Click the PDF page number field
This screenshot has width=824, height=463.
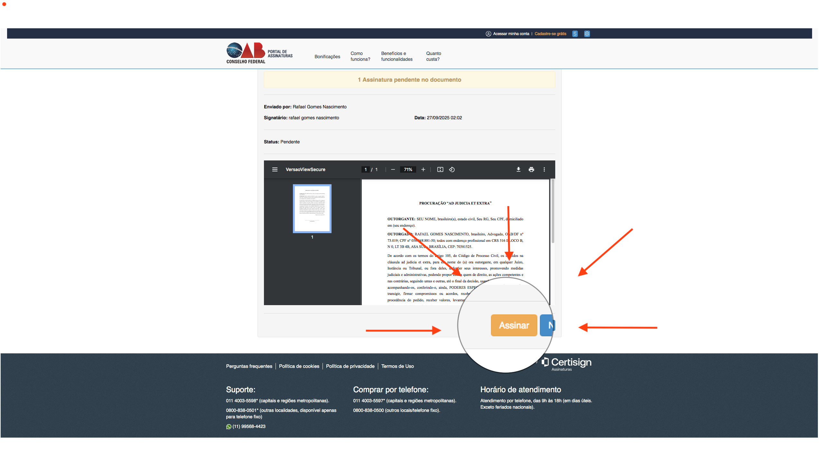[366, 169]
